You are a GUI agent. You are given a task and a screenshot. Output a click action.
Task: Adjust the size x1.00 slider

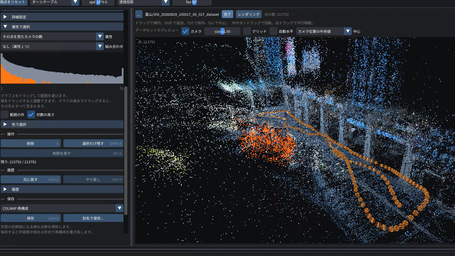(x=222, y=31)
